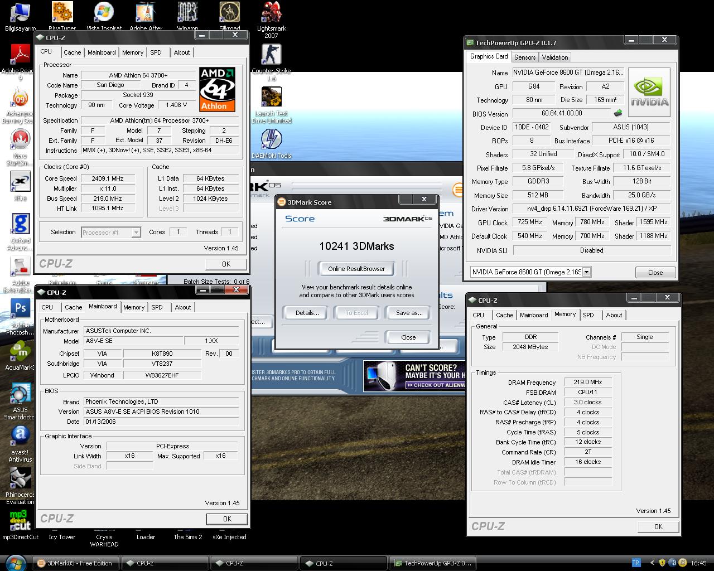Click OK in the memory CPU-Z window
Screen dimensions: 714x571
pyautogui.click(x=658, y=527)
